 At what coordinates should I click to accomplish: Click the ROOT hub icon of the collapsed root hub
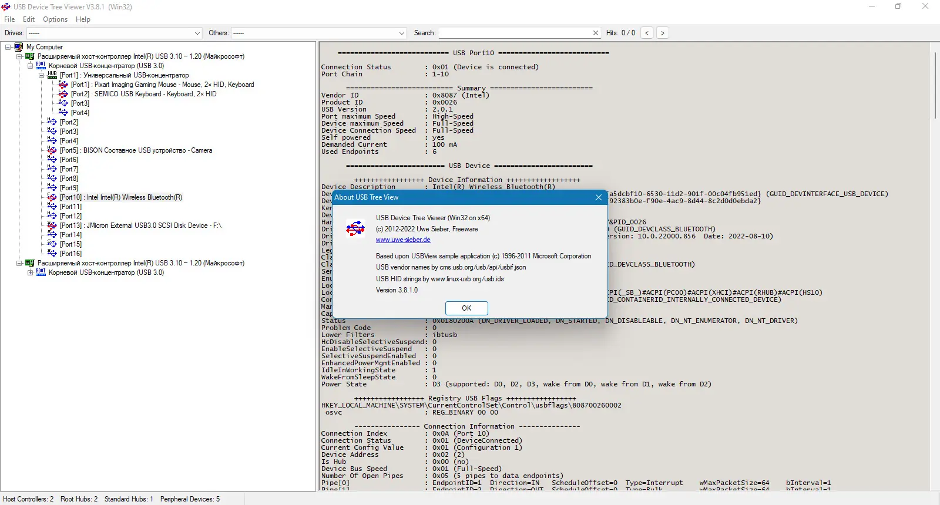[x=41, y=272]
